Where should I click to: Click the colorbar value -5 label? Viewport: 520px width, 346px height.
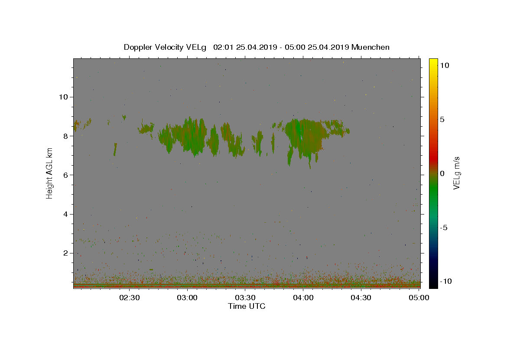coord(444,227)
